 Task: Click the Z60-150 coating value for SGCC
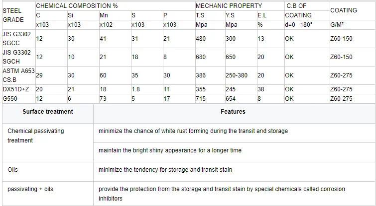[341, 38]
